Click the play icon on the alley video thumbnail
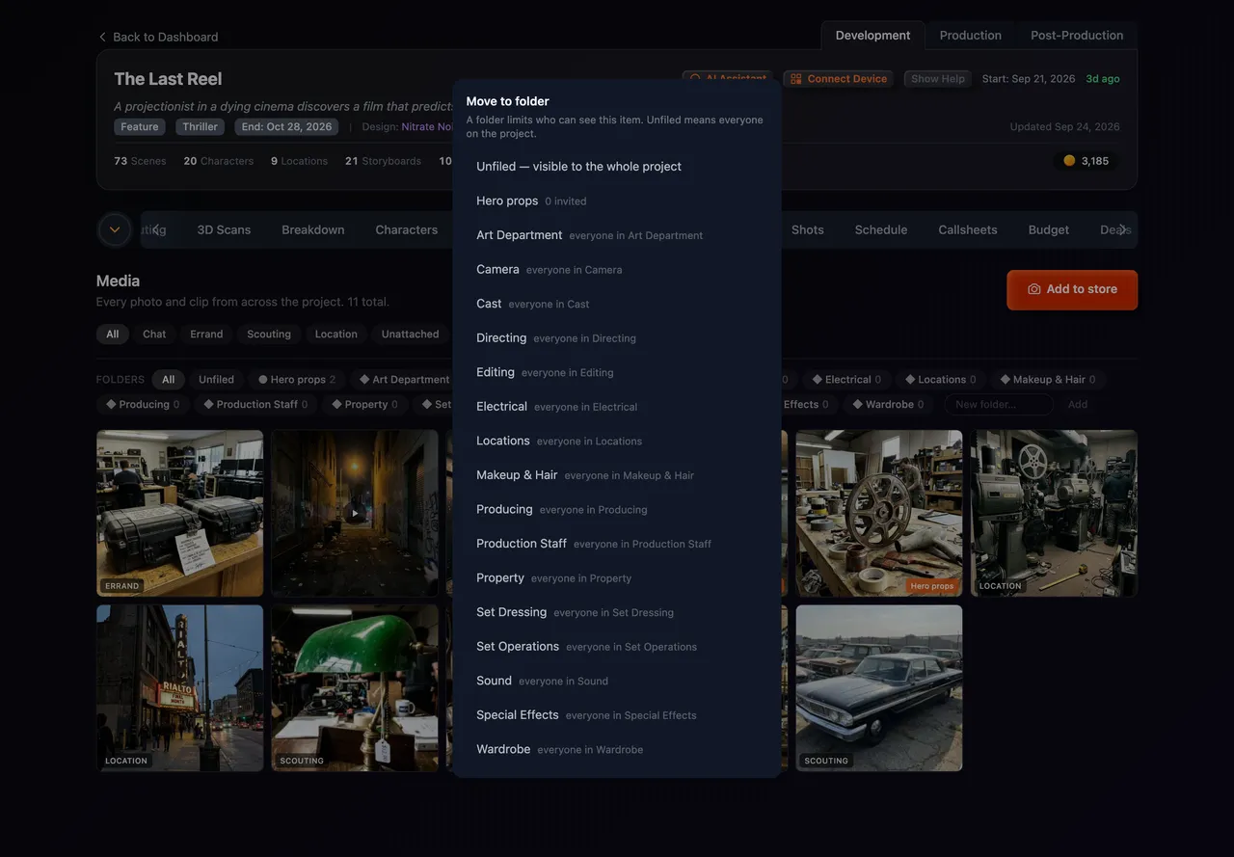1234x857 pixels. (355, 514)
